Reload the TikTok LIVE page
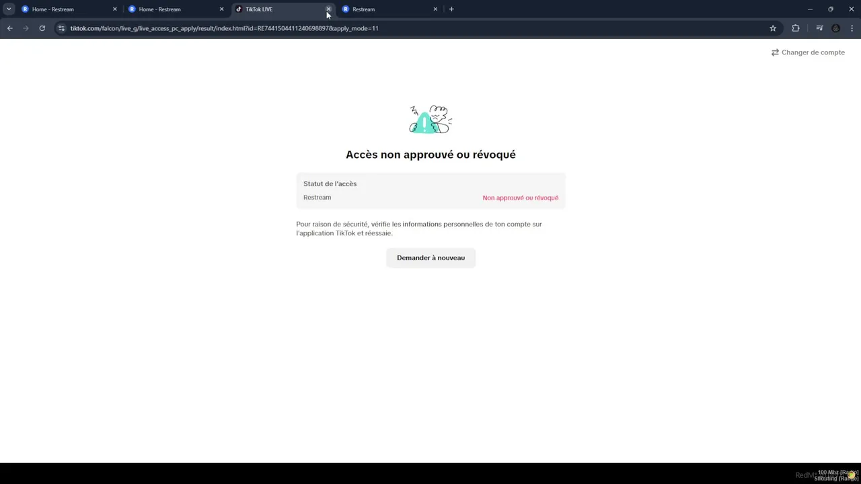 pos(42,28)
